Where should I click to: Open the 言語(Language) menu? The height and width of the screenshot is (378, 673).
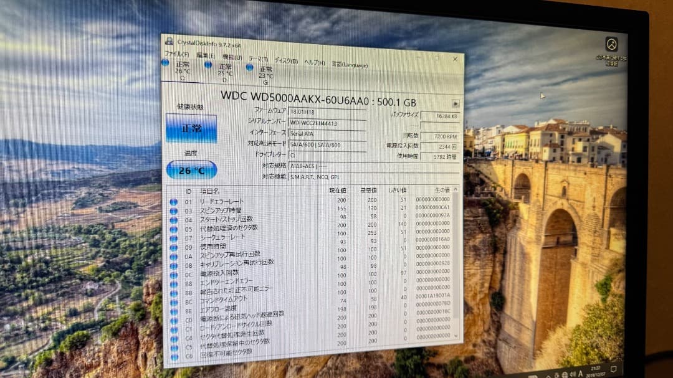(x=349, y=64)
